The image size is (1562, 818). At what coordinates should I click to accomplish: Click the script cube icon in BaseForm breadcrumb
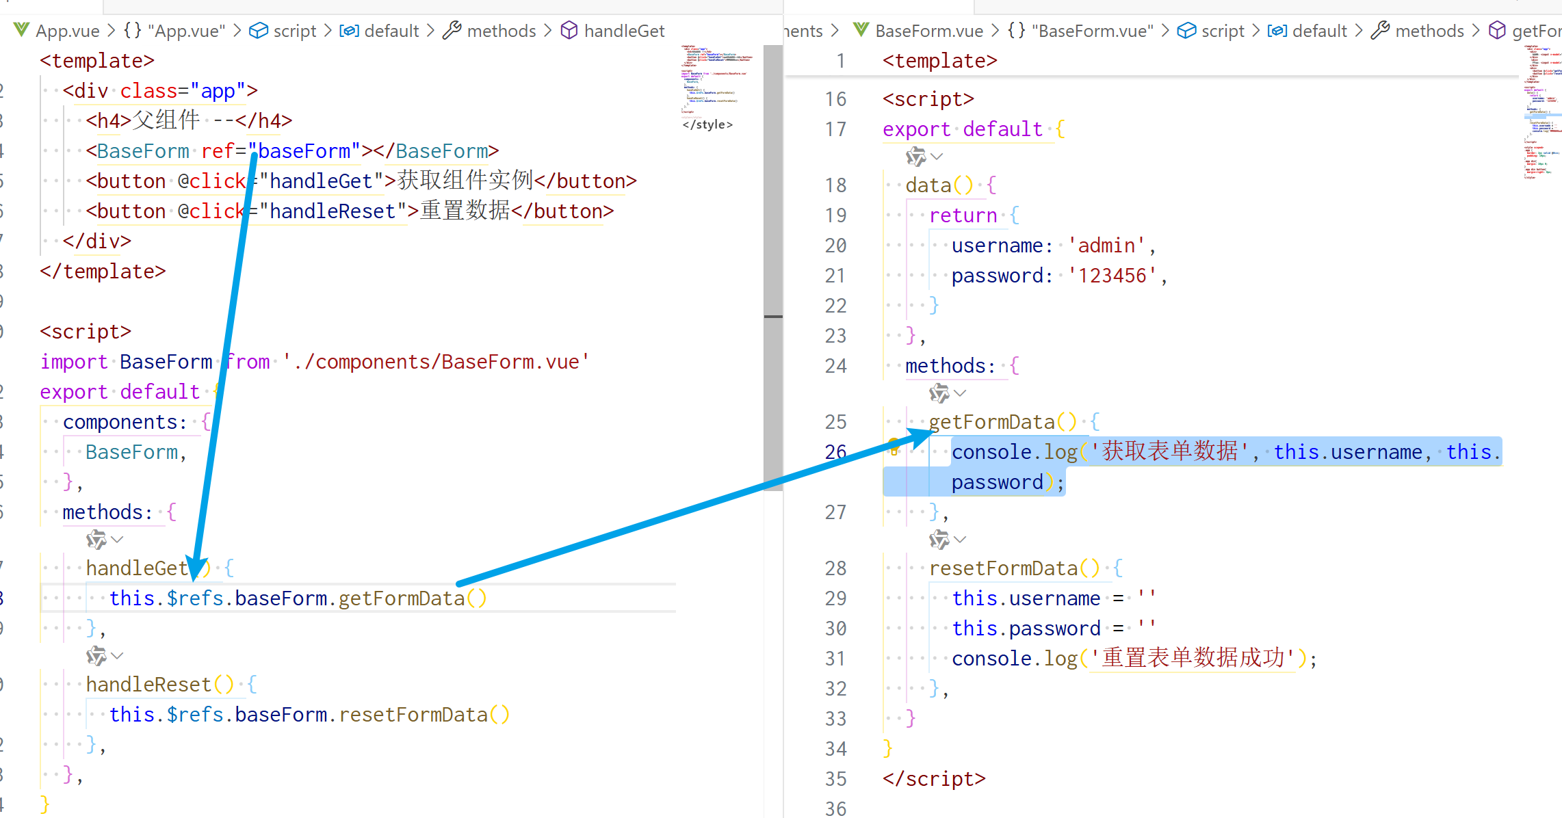1186,30
